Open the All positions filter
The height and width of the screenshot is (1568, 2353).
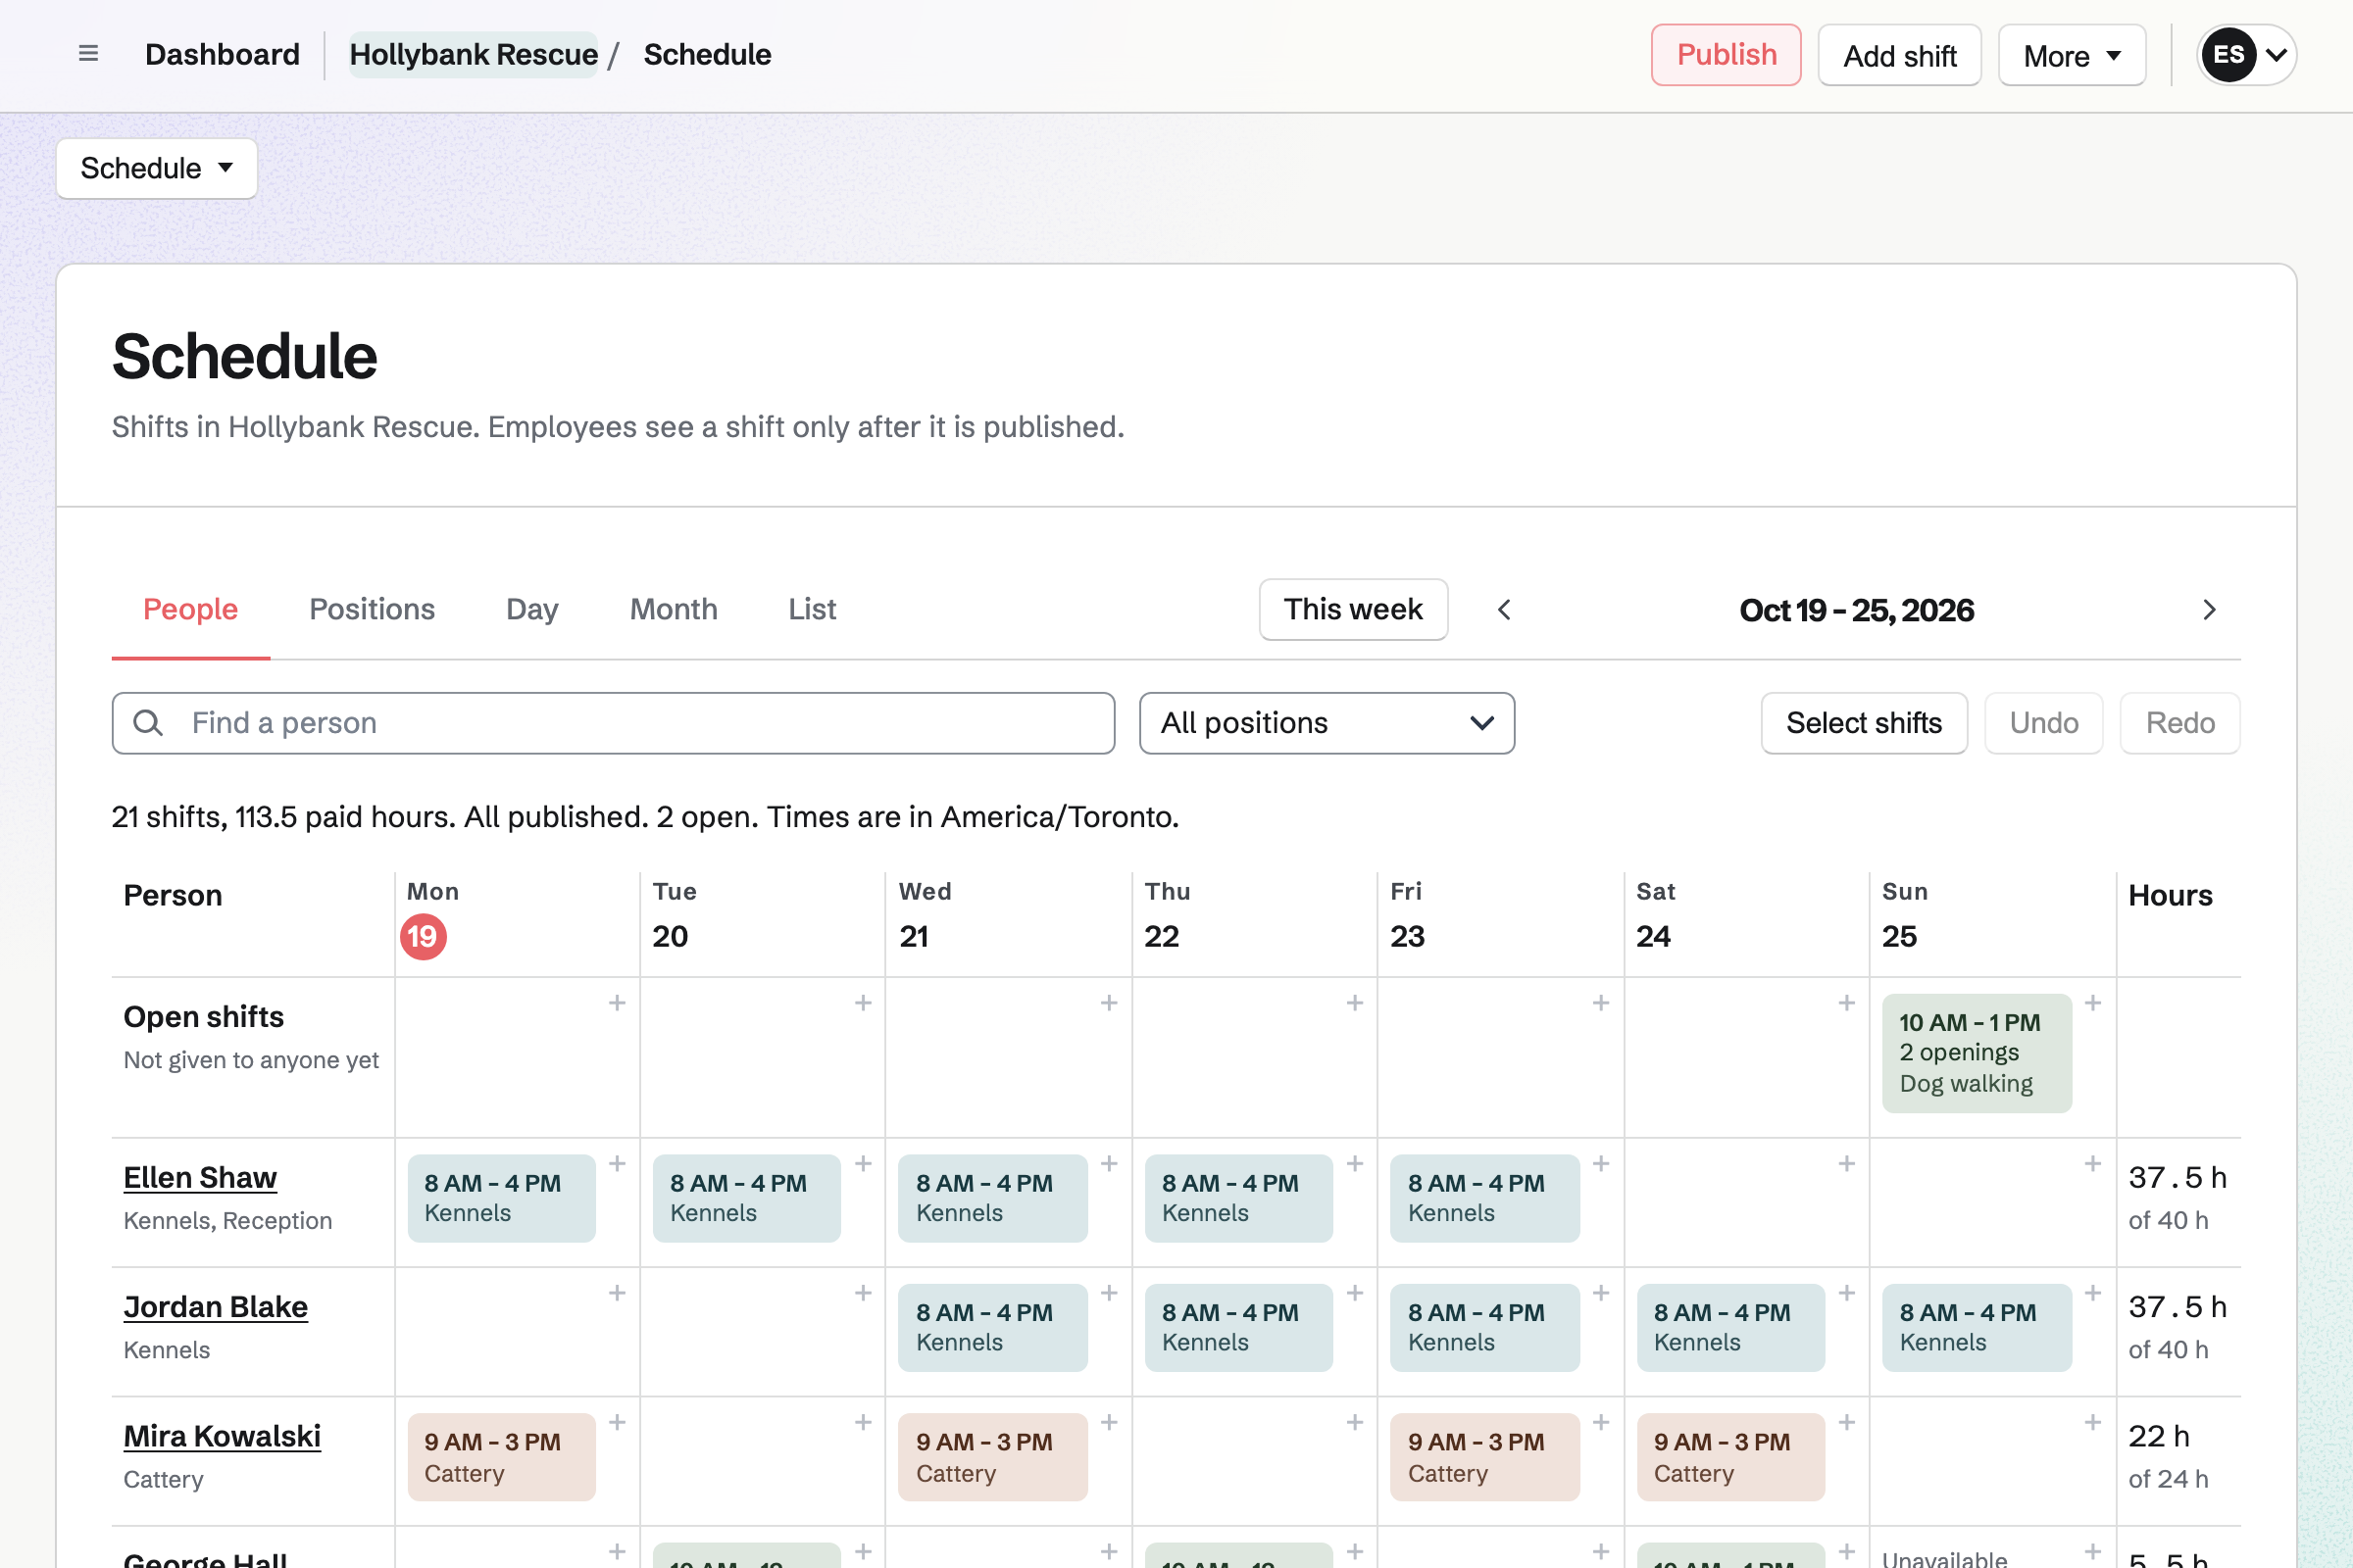(1327, 723)
